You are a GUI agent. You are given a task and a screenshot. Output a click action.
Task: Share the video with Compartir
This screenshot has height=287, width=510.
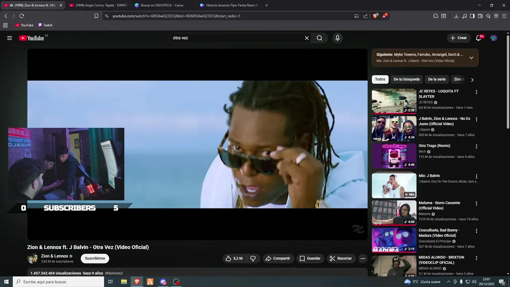click(278, 258)
